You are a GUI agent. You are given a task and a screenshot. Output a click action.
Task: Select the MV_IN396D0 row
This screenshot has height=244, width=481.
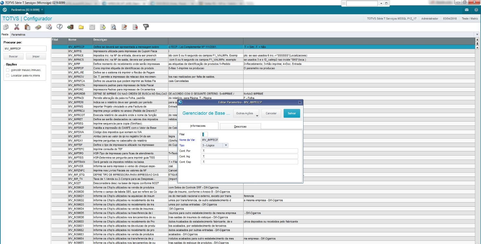tap(263, 192)
